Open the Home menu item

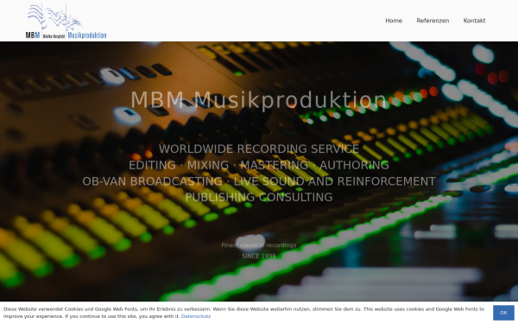click(x=394, y=21)
